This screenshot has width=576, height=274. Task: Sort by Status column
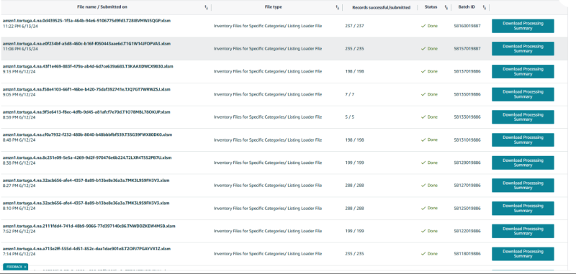point(446,7)
